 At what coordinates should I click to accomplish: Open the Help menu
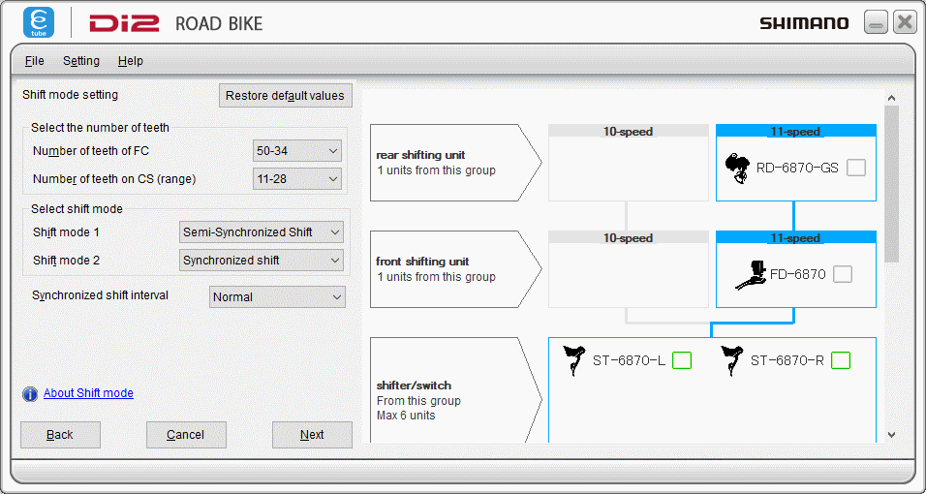coord(131,61)
